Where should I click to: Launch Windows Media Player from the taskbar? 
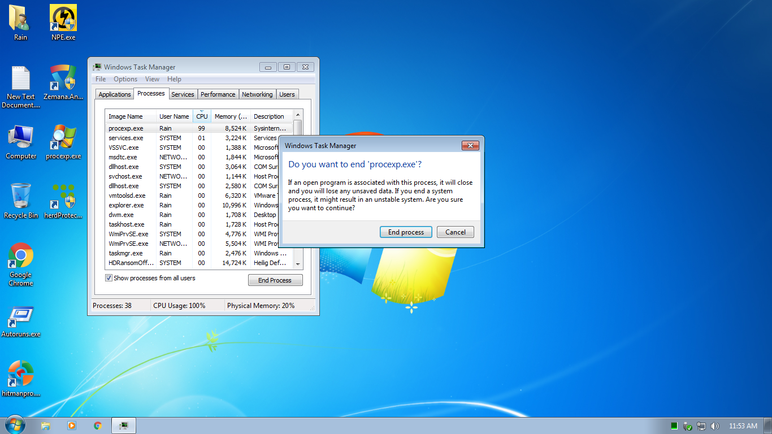tap(72, 426)
